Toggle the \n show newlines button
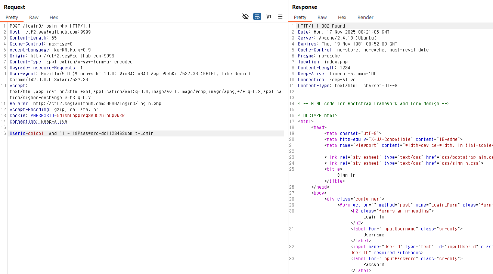Screen dimensions: 493x274 [x=269, y=17]
